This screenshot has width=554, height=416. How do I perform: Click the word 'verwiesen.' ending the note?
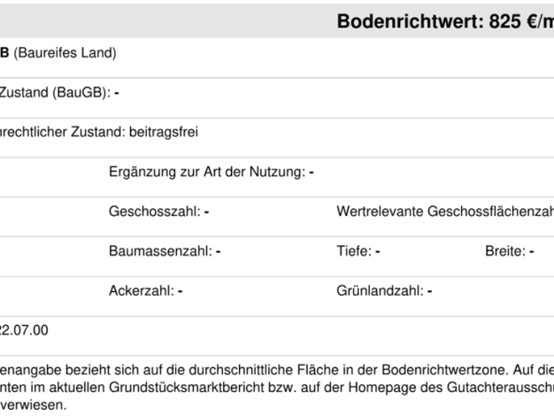coord(34,405)
